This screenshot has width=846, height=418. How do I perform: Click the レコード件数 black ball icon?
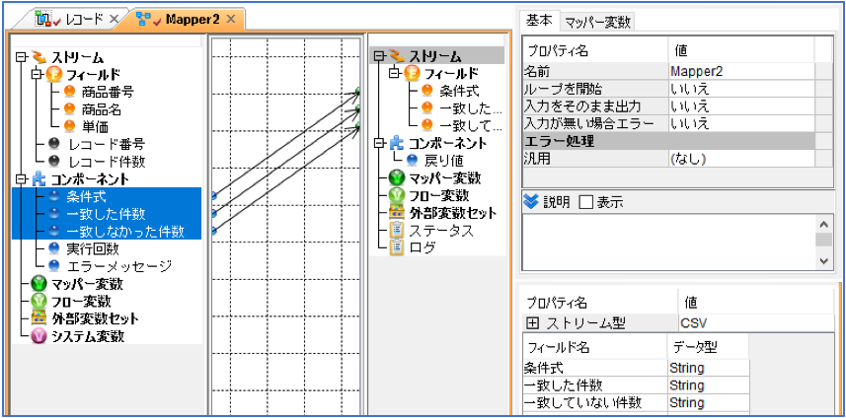coord(53,161)
